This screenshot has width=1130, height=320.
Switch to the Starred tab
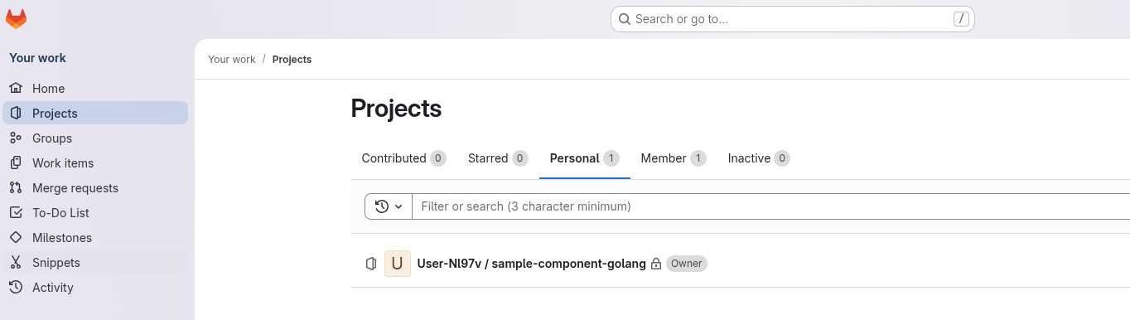pos(498,158)
